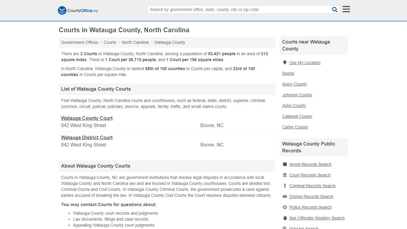The image size is (407, 229).
Task: Click the Criminal Records exclamation icon
Action: [285, 186]
